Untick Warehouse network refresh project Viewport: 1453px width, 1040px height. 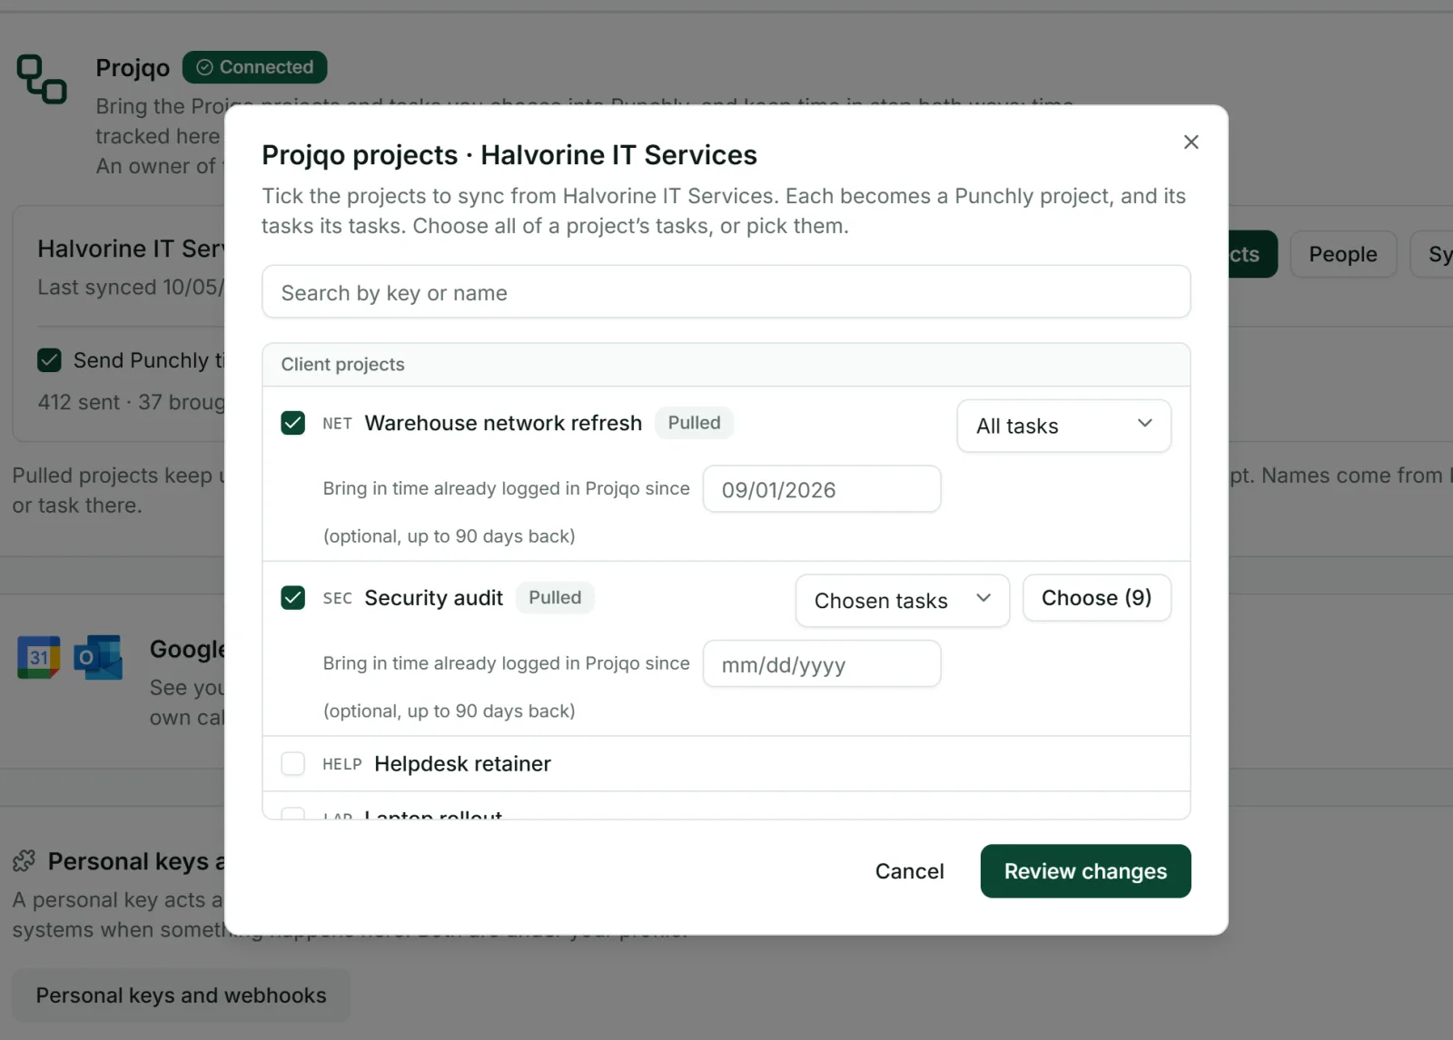tap(292, 423)
